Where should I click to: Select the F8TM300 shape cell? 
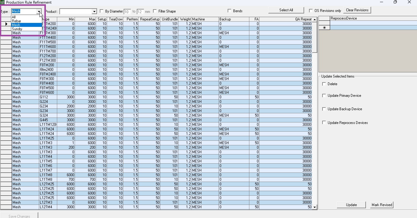coord(48,79)
